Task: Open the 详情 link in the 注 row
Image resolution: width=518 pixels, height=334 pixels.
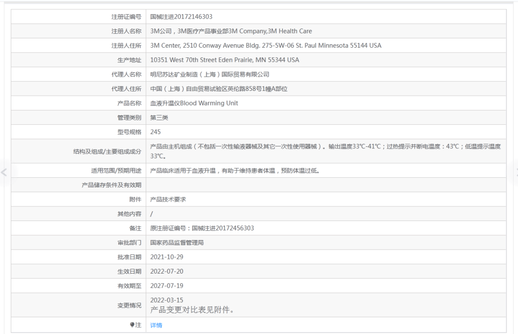Action: tap(156, 326)
